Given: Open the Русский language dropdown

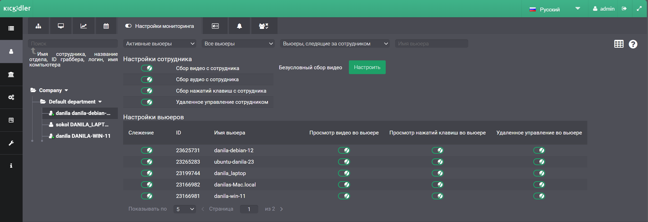Looking at the screenshot, I should (x=555, y=9).
